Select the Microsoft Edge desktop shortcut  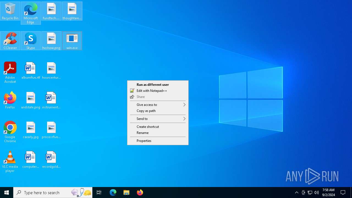[x=31, y=13]
